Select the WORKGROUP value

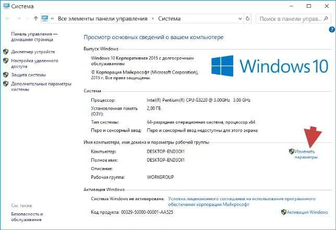point(160,177)
